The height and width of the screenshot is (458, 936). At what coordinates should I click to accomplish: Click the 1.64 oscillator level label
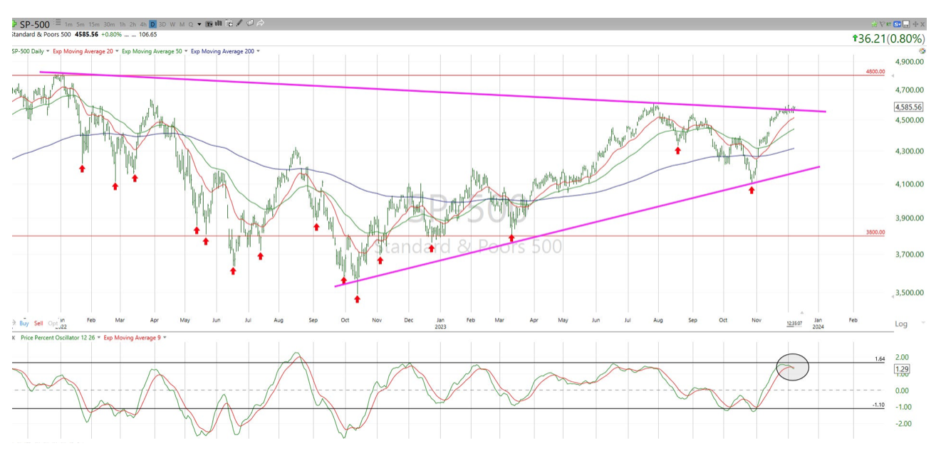[878, 360]
